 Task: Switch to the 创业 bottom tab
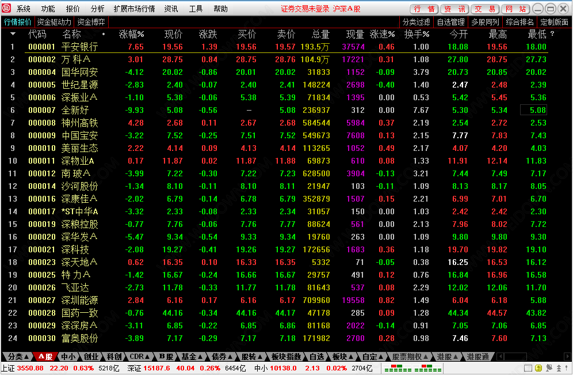pos(91,357)
